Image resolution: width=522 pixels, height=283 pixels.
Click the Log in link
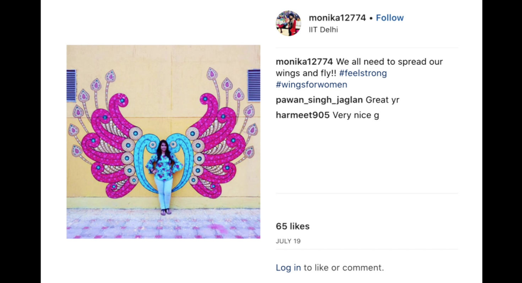[288, 267]
